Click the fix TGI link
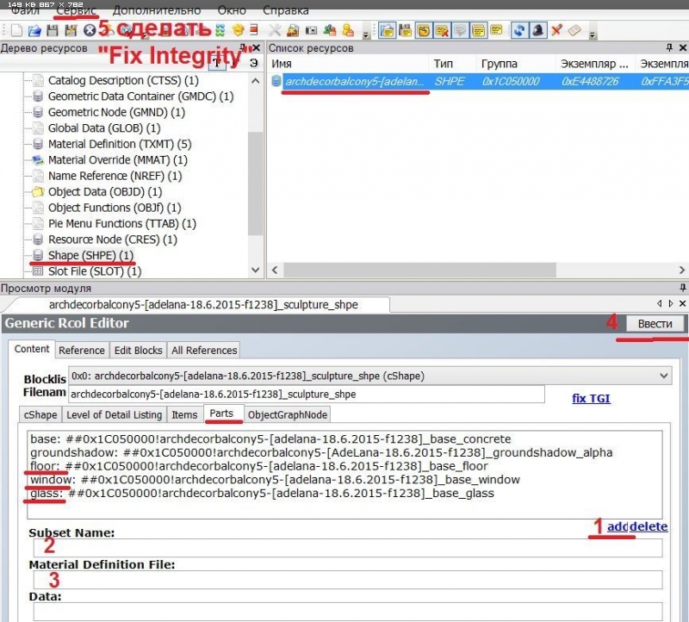 pos(591,399)
